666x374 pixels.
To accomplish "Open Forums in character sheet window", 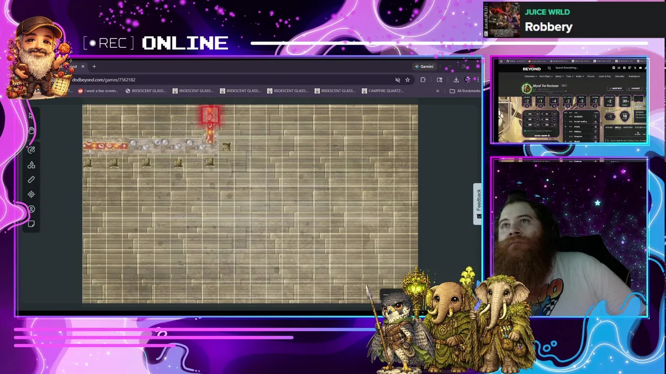I will pos(591,76).
